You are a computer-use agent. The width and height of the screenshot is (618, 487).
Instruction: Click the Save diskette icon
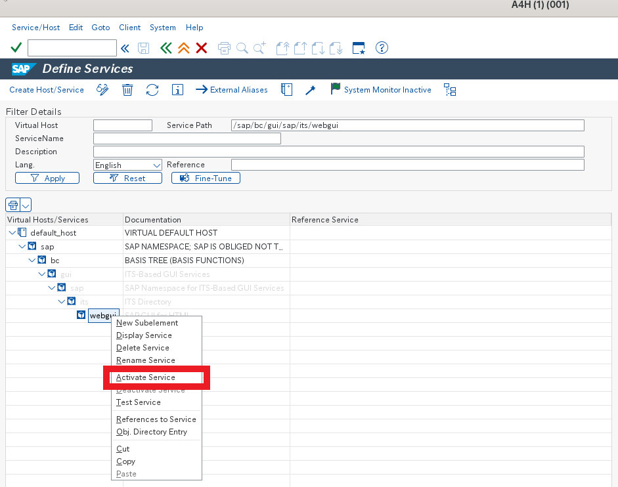point(143,48)
